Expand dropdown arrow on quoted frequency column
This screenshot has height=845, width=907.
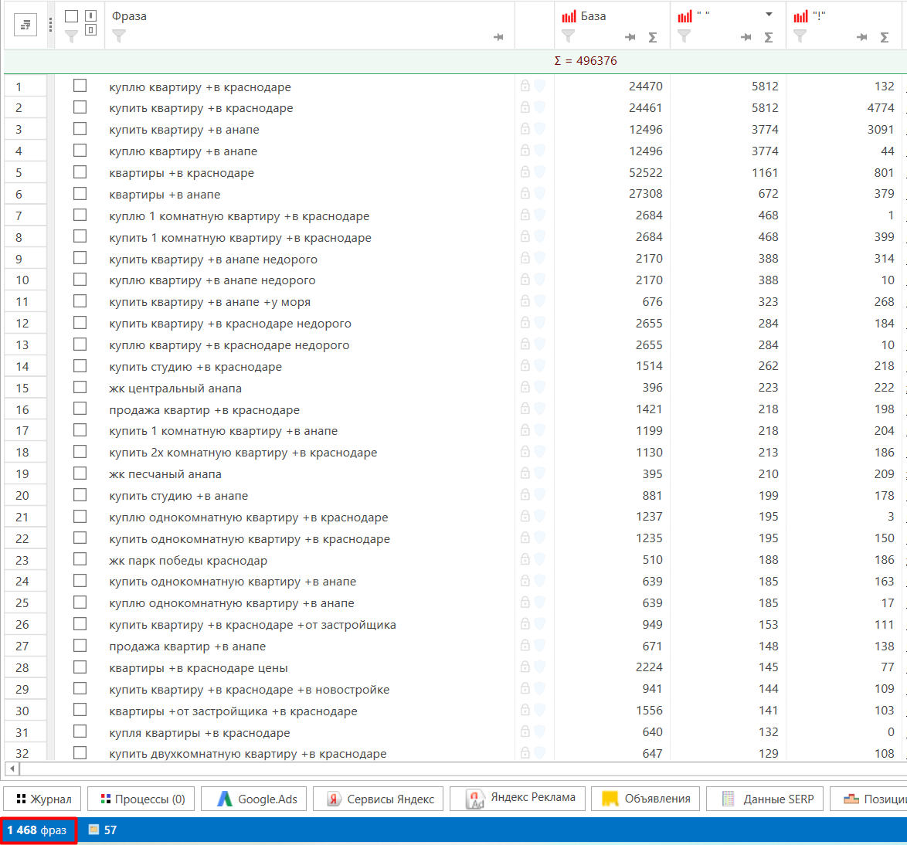pos(769,15)
